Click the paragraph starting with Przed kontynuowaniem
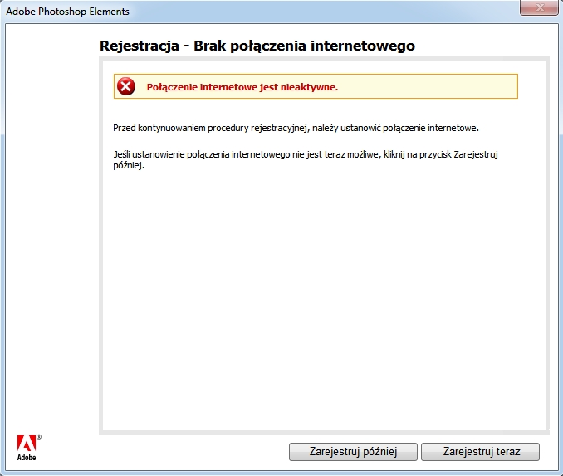Image resolution: width=563 pixels, height=476 pixels. click(x=296, y=129)
